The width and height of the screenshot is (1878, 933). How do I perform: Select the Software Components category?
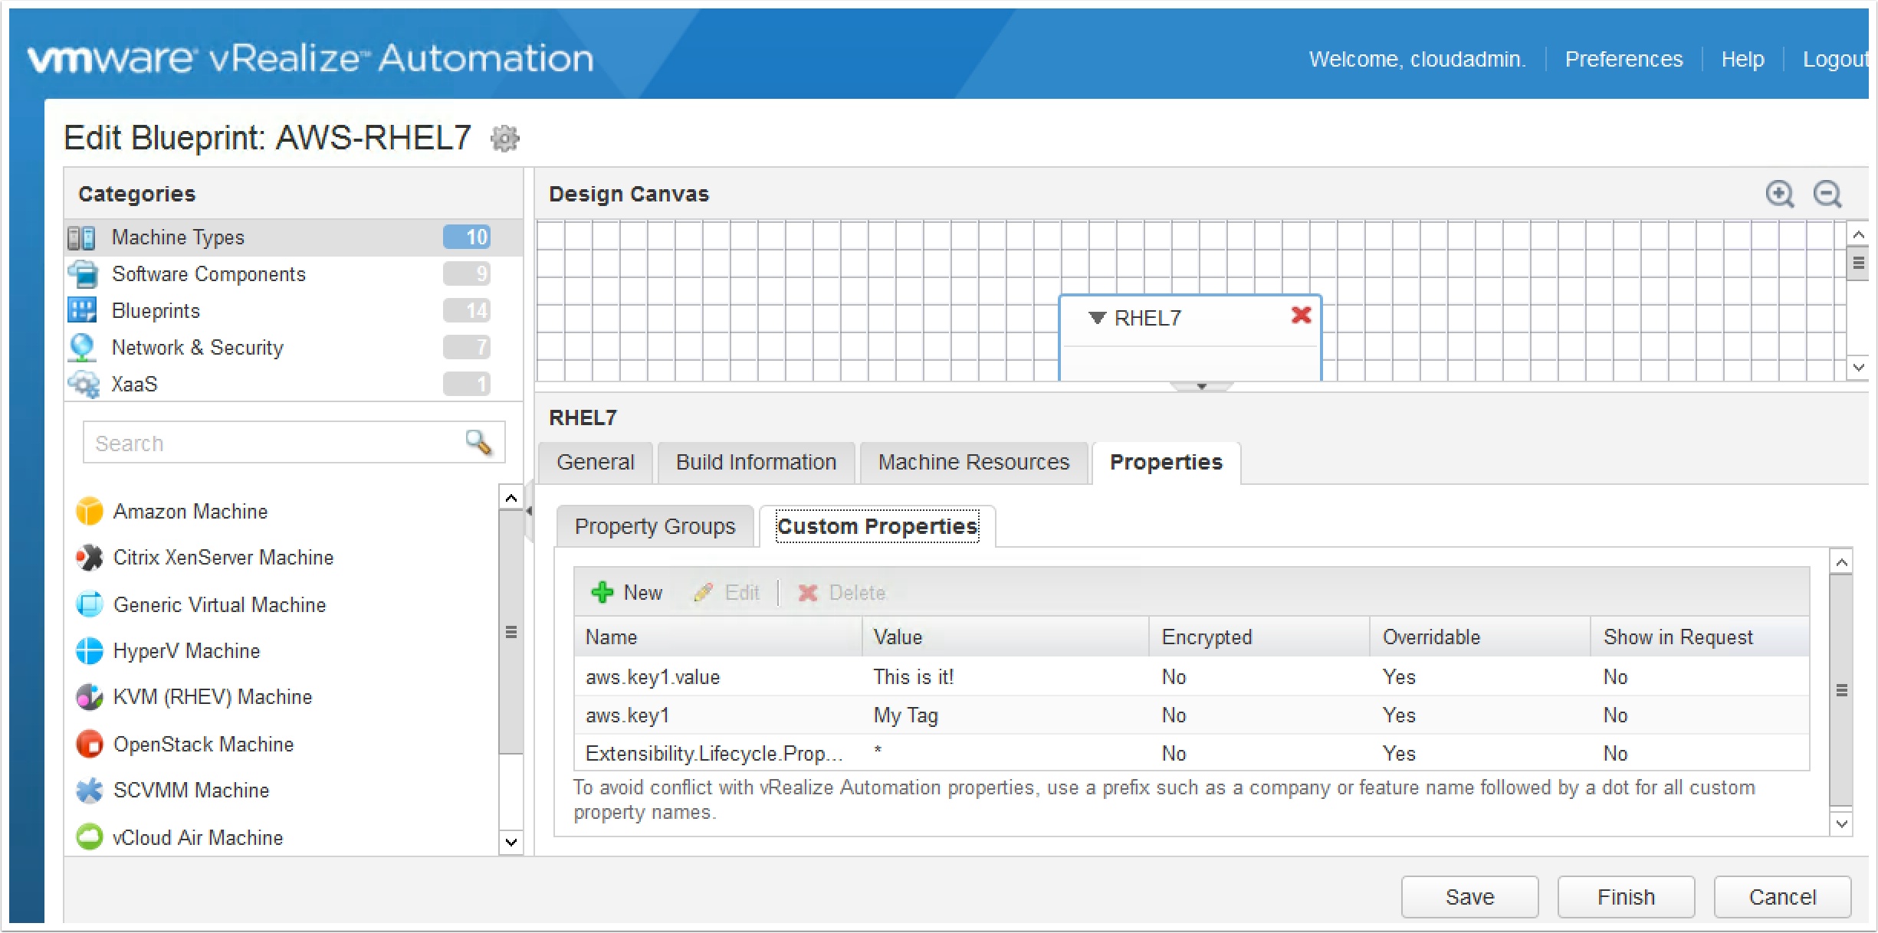pyautogui.click(x=208, y=273)
